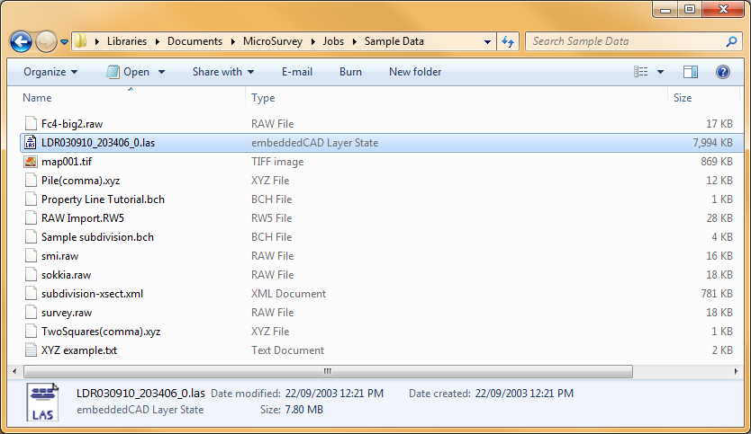Screen dimensions: 751x434
Task: Click the Back navigation arrow button
Action: pos(21,41)
